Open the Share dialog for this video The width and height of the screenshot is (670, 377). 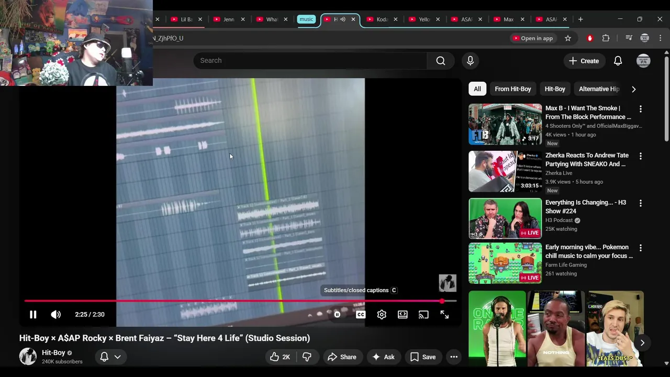point(342,357)
